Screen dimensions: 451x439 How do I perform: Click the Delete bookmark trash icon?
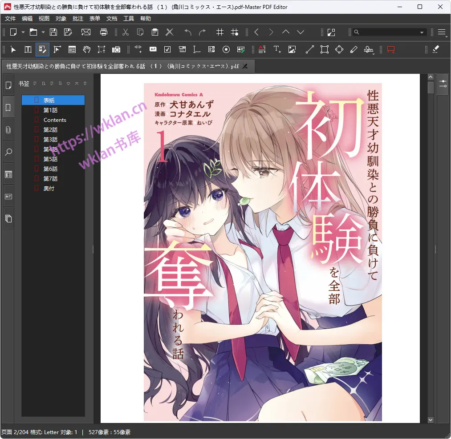pos(85,83)
